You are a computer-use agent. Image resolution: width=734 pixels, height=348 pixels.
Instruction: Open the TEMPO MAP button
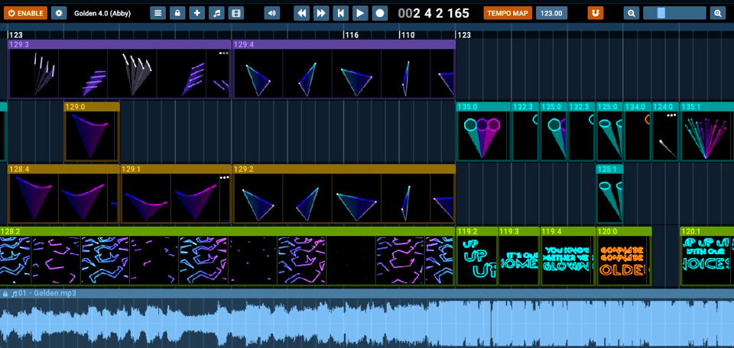508,13
